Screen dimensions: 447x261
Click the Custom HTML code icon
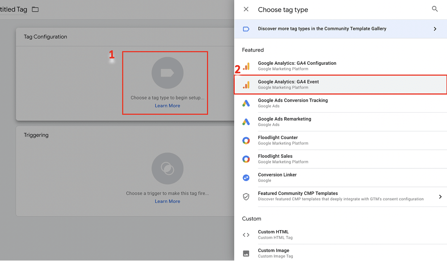[x=246, y=235]
